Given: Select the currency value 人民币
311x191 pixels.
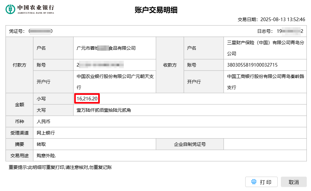Looking at the screenshot, I should coord(43,121).
